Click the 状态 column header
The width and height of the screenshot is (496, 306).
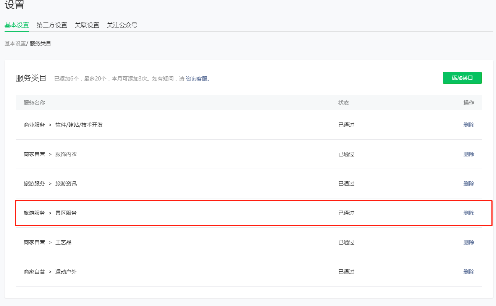(x=344, y=103)
